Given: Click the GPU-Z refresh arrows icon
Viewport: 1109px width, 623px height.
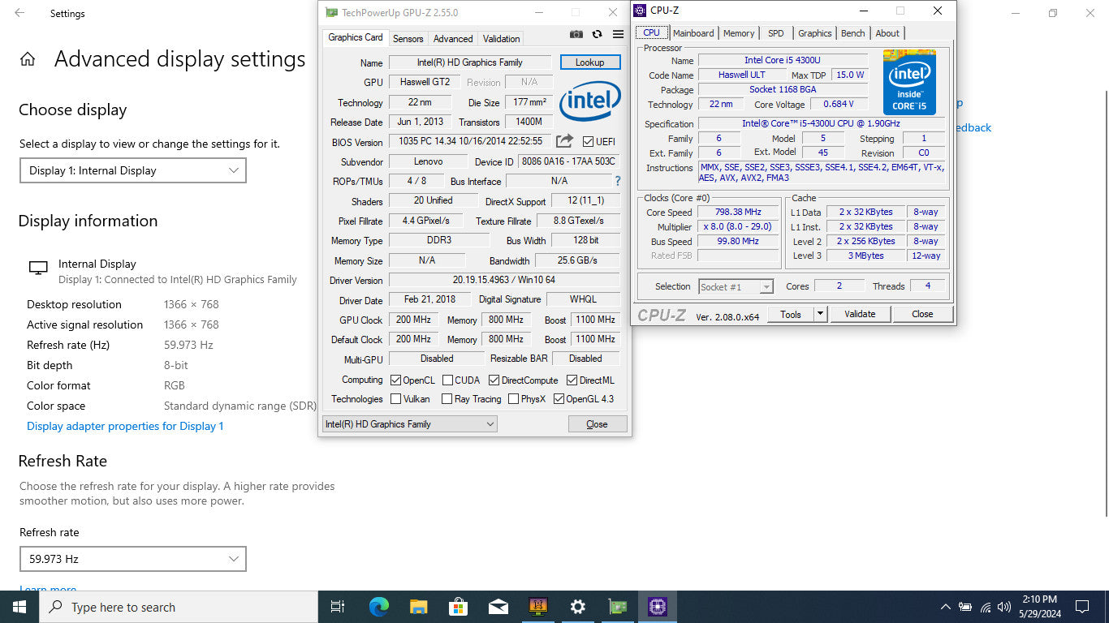Looking at the screenshot, I should [x=597, y=34].
